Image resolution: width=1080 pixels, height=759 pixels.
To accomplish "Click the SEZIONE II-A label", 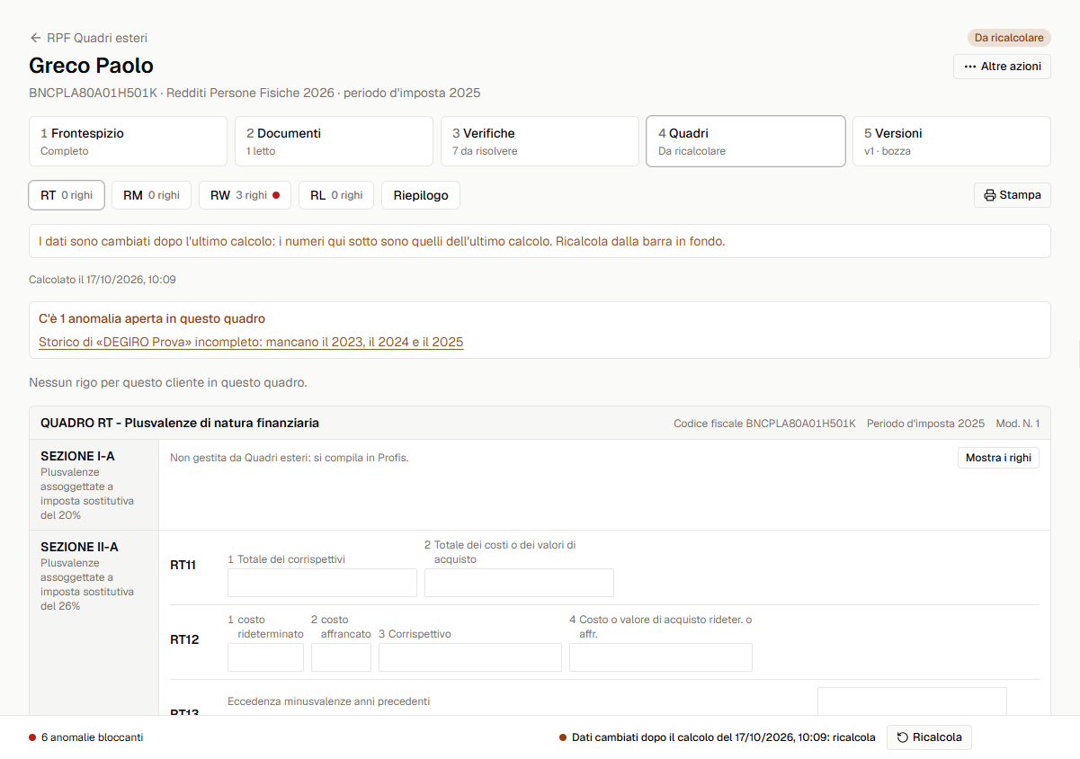I will pyautogui.click(x=79, y=547).
